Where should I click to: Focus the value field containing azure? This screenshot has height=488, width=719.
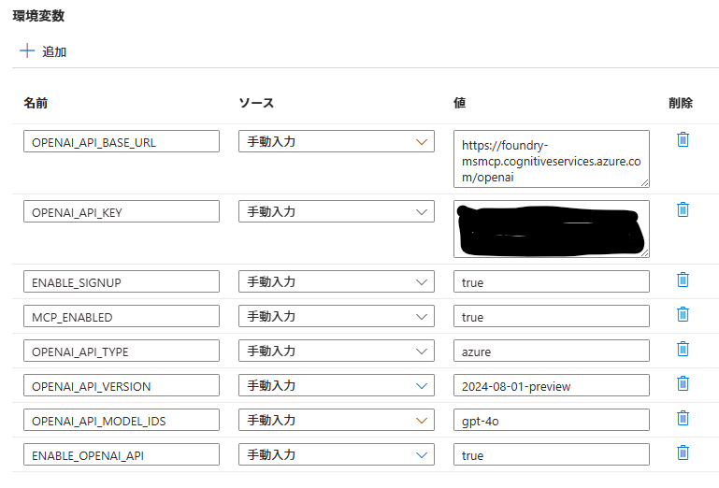pos(551,352)
